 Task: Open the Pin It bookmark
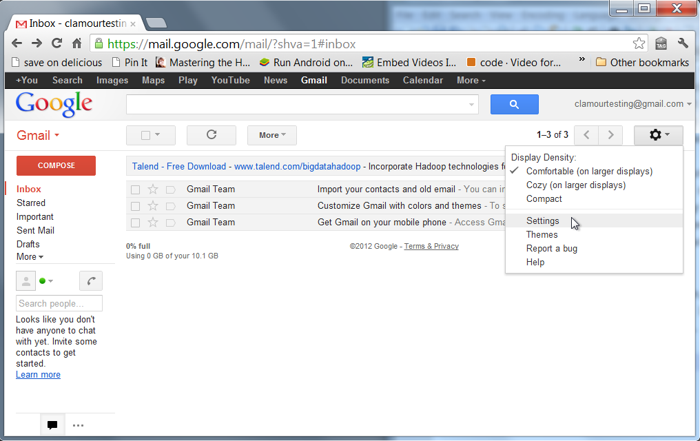130,63
